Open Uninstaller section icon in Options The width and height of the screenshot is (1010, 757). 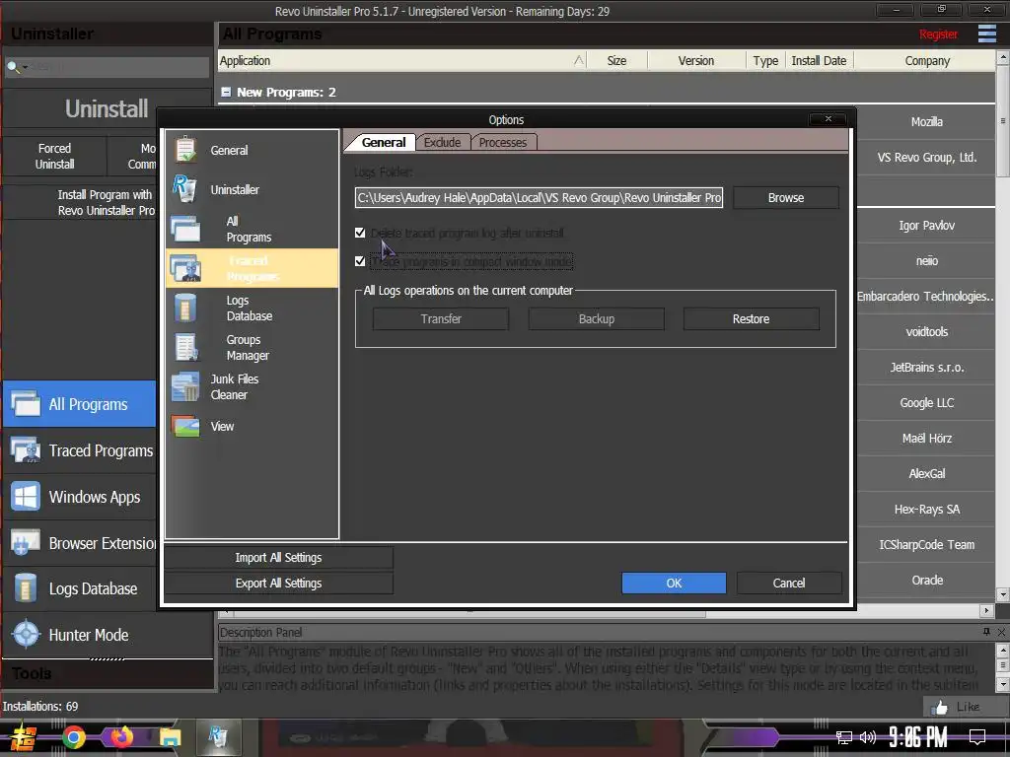click(x=184, y=188)
